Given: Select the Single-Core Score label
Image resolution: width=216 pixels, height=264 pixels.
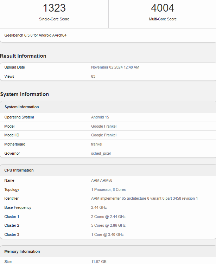Looking at the screenshot, I should 54,19.
